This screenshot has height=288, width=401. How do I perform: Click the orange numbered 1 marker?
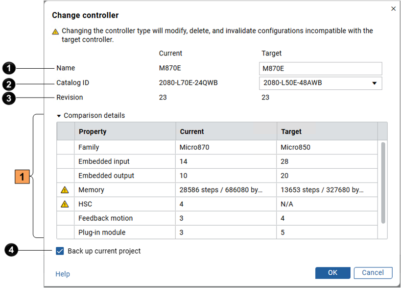pos(23,176)
